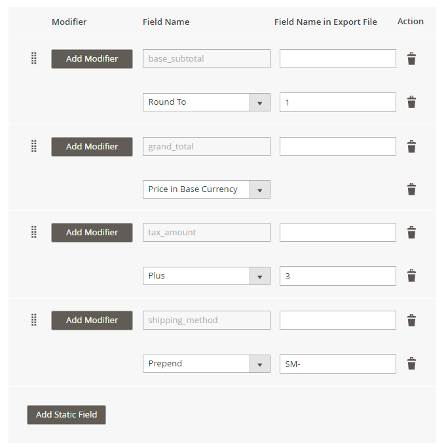Open the Prepend modifier dropdown

pyautogui.click(x=259, y=364)
